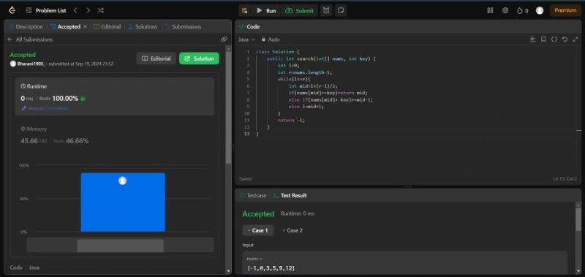
Task: Expand code editor to fullscreen
Action: [x=575, y=39]
